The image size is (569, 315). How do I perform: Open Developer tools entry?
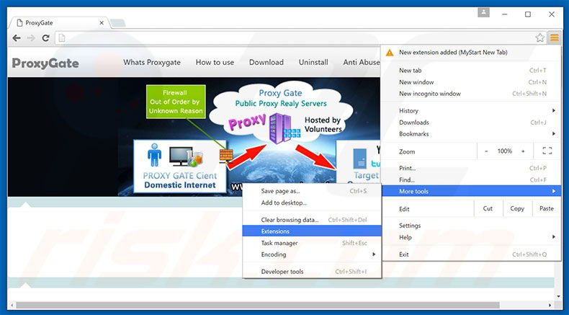(312, 272)
